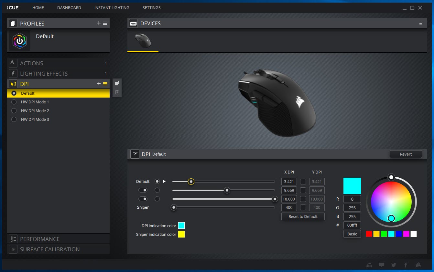Open Corsair's Twitter page icon

pyautogui.click(x=394, y=265)
